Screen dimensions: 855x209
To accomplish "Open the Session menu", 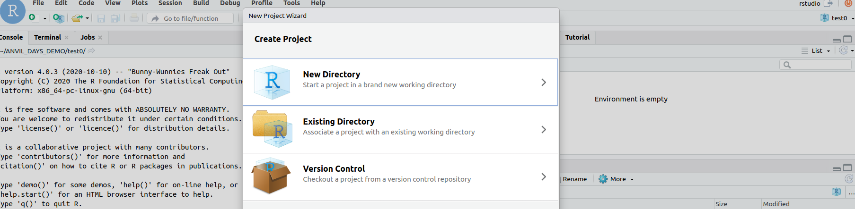I will click(x=170, y=3).
